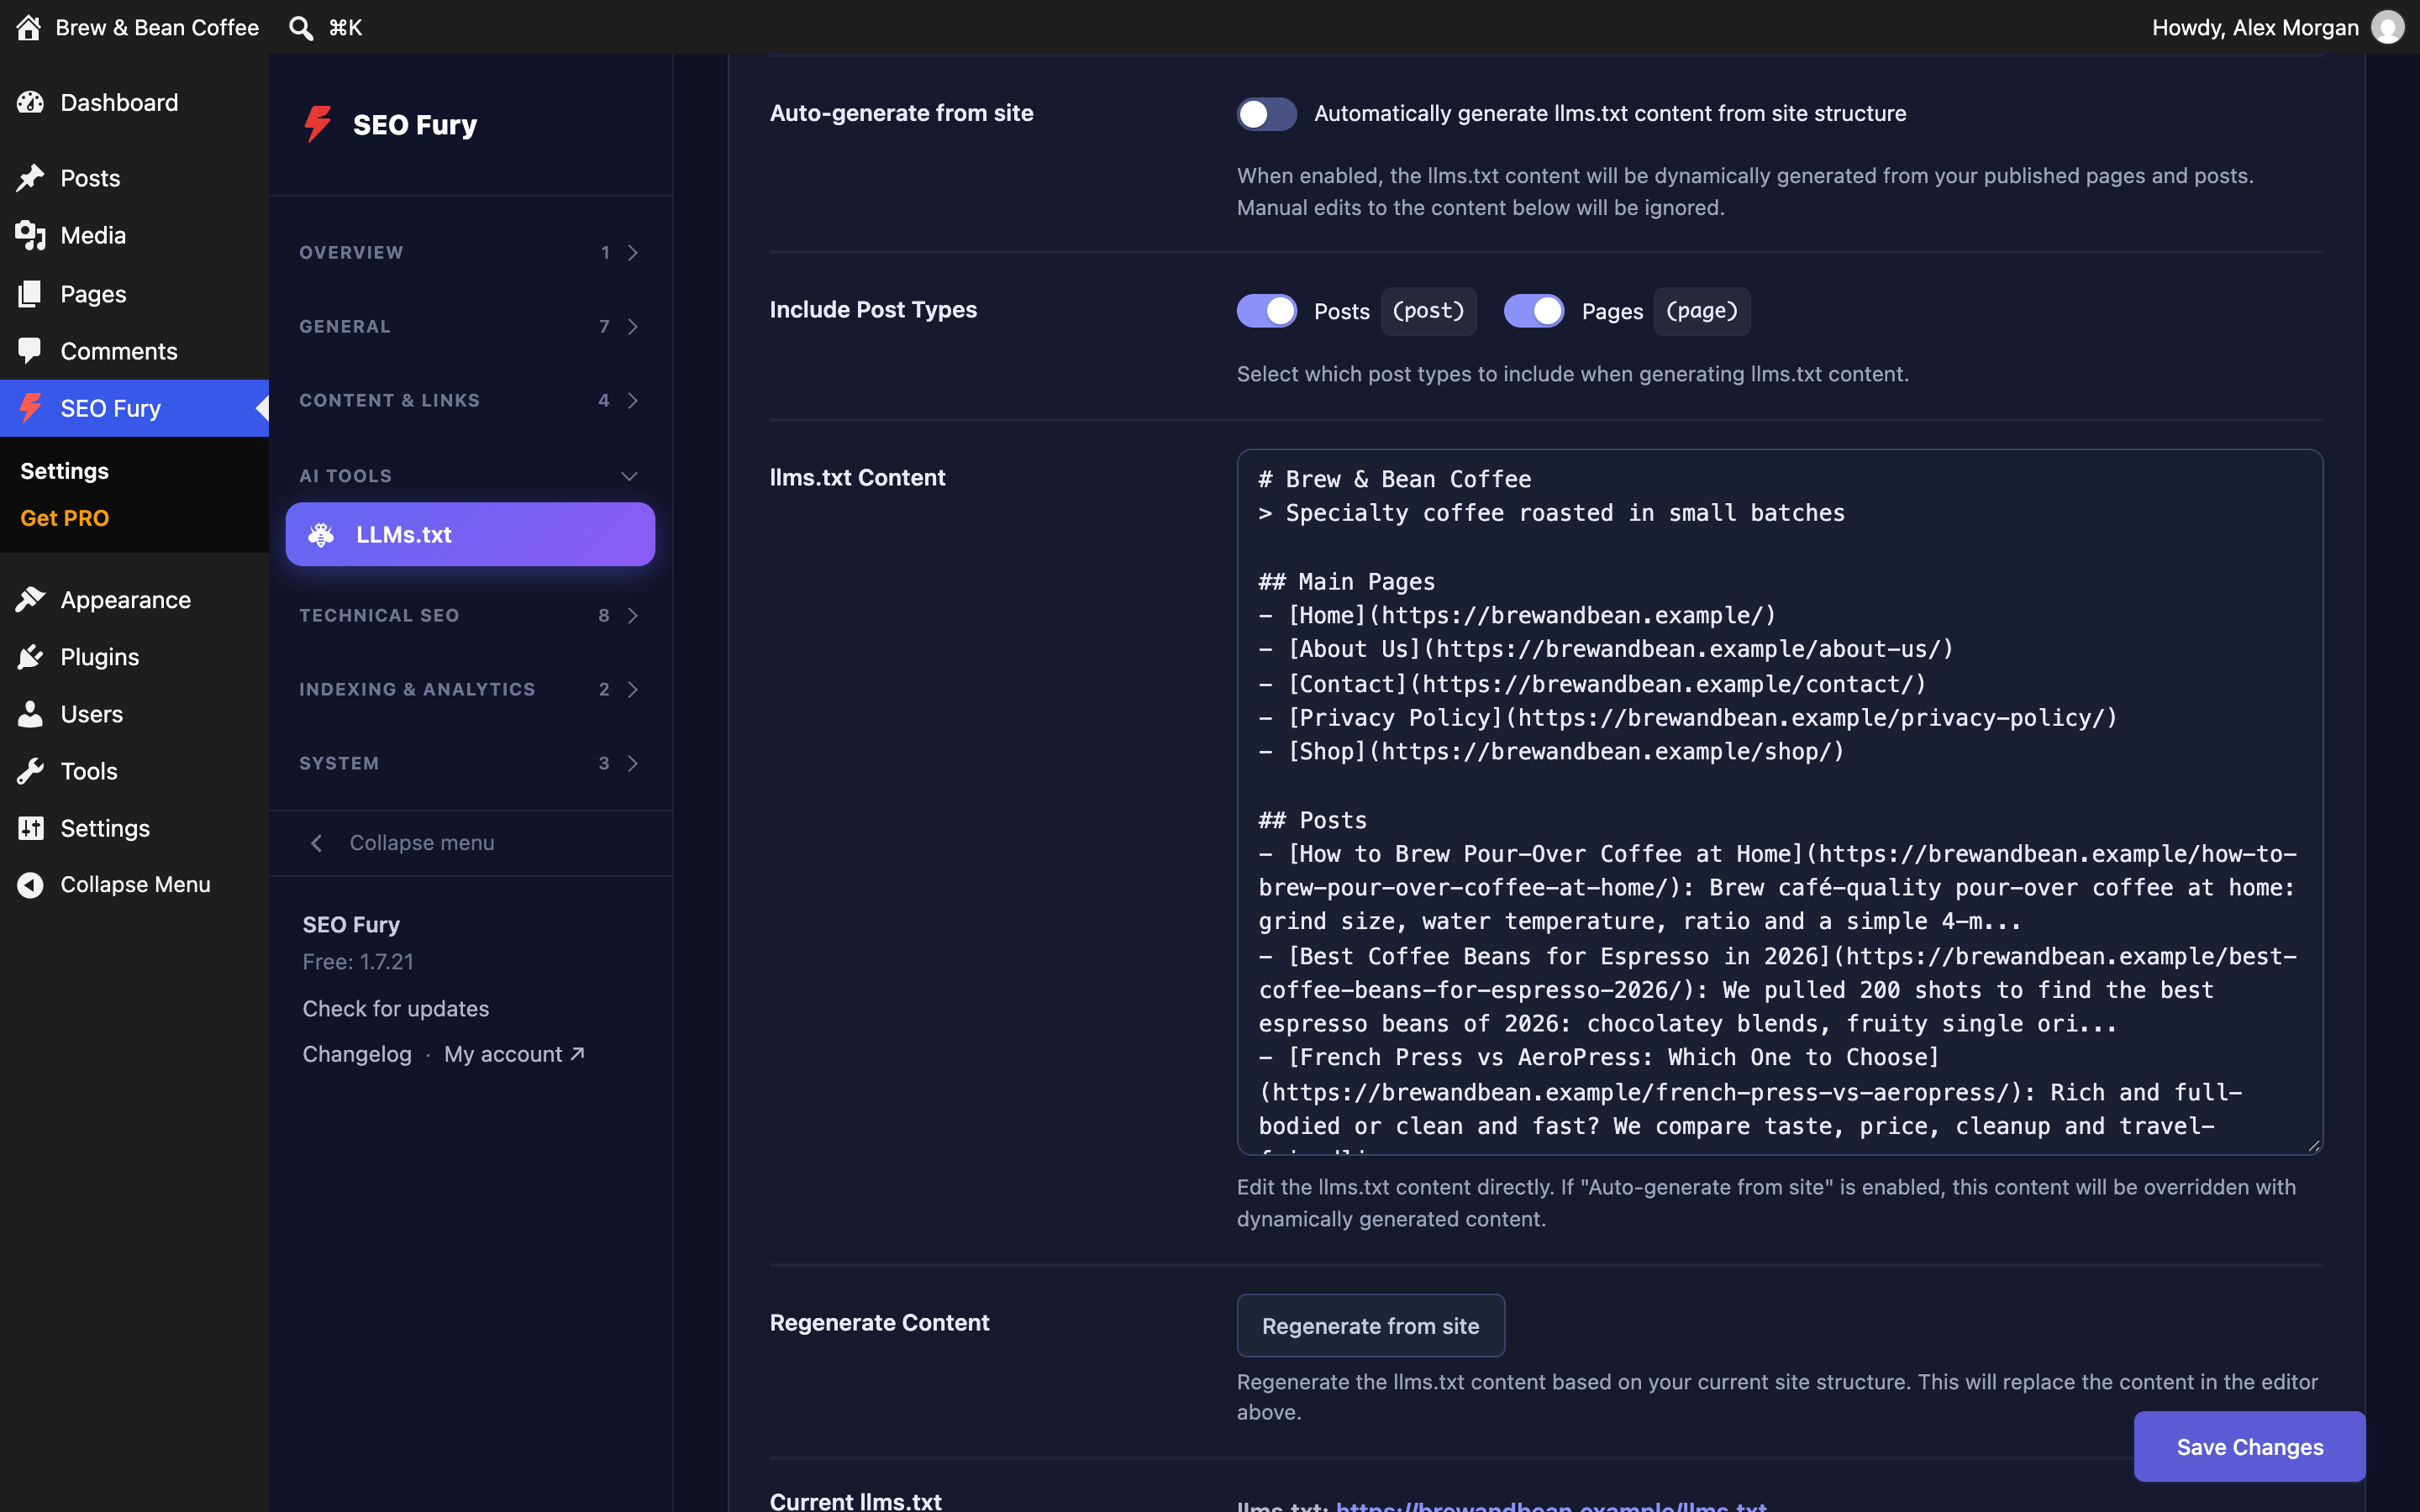
Task: Open the Changelog link
Action: 357,1054
